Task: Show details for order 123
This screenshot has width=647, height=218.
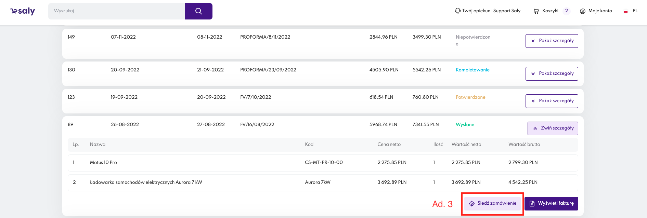Action: (x=552, y=101)
